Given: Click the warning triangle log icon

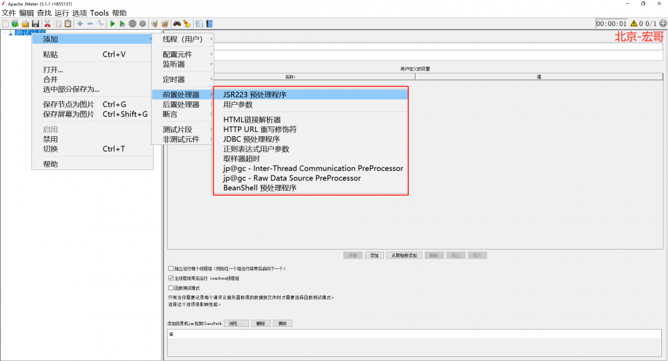Looking at the screenshot, I should [634, 24].
